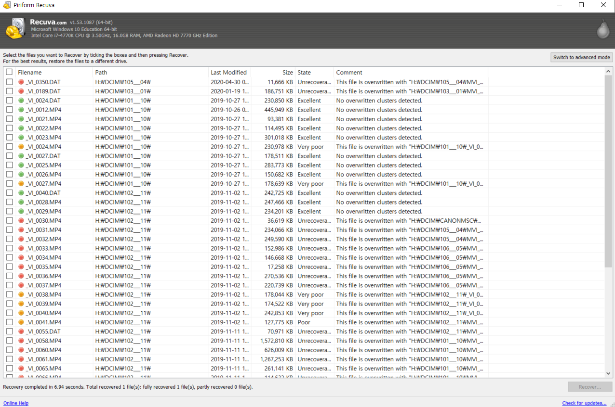This screenshot has height=407, width=615.
Task: Click the comment mentioning CANONMSC path
Action: (410, 220)
